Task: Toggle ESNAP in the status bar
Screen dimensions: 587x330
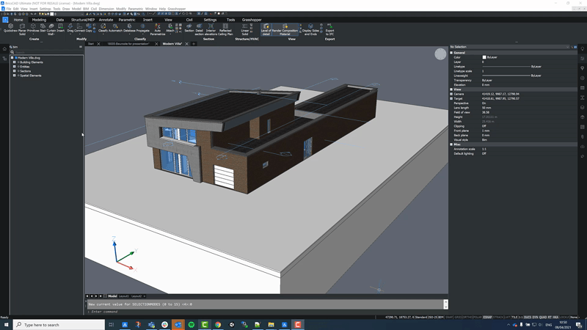Action: (x=487, y=318)
